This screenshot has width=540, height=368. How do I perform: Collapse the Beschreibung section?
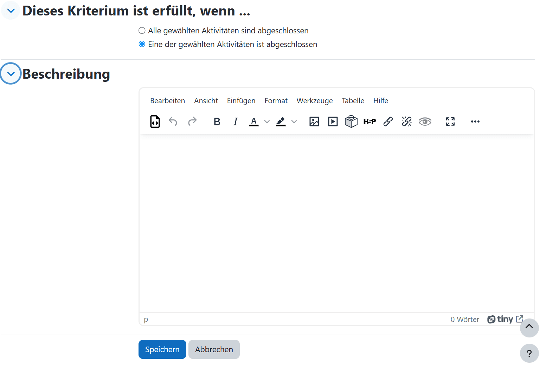11,74
